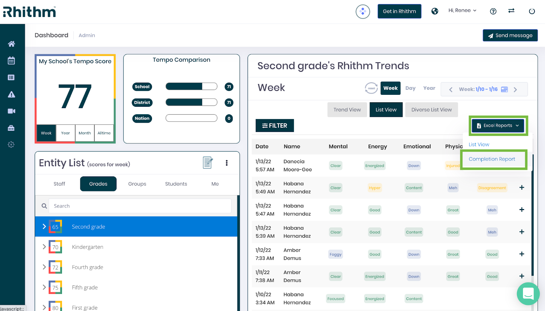Open the calendar icon in sidebar
545x311 pixels.
point(11,61)
